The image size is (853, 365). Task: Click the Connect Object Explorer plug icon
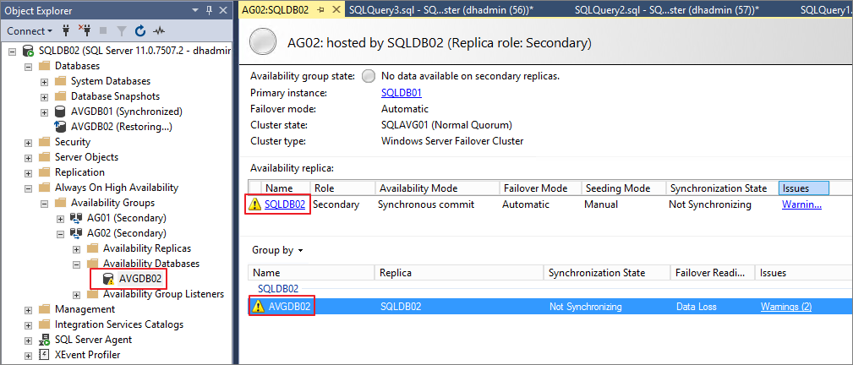pos(67,31)
